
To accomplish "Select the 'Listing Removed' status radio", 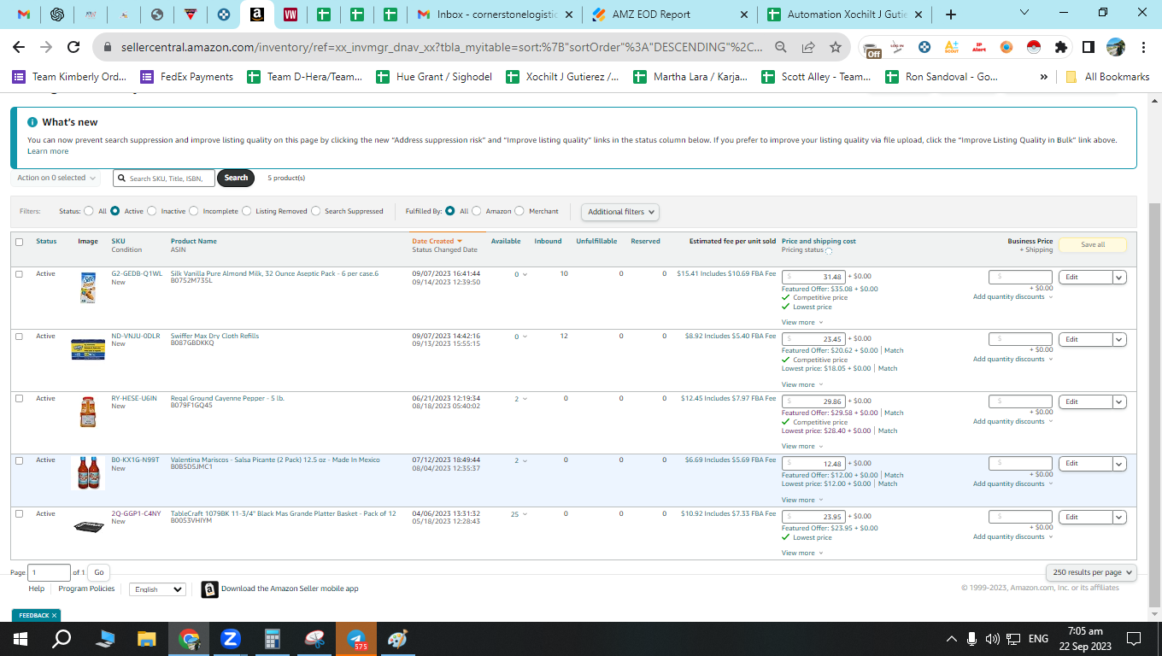I will tap(247, 211).
